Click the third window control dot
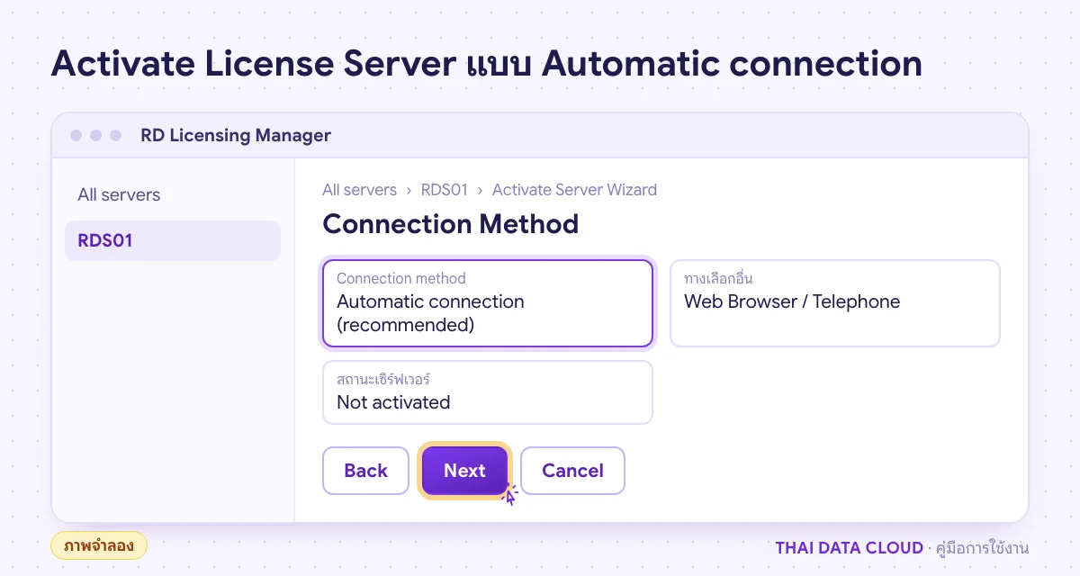The width and height of the screenshot is (1080, 576). (x=115, y=136)
